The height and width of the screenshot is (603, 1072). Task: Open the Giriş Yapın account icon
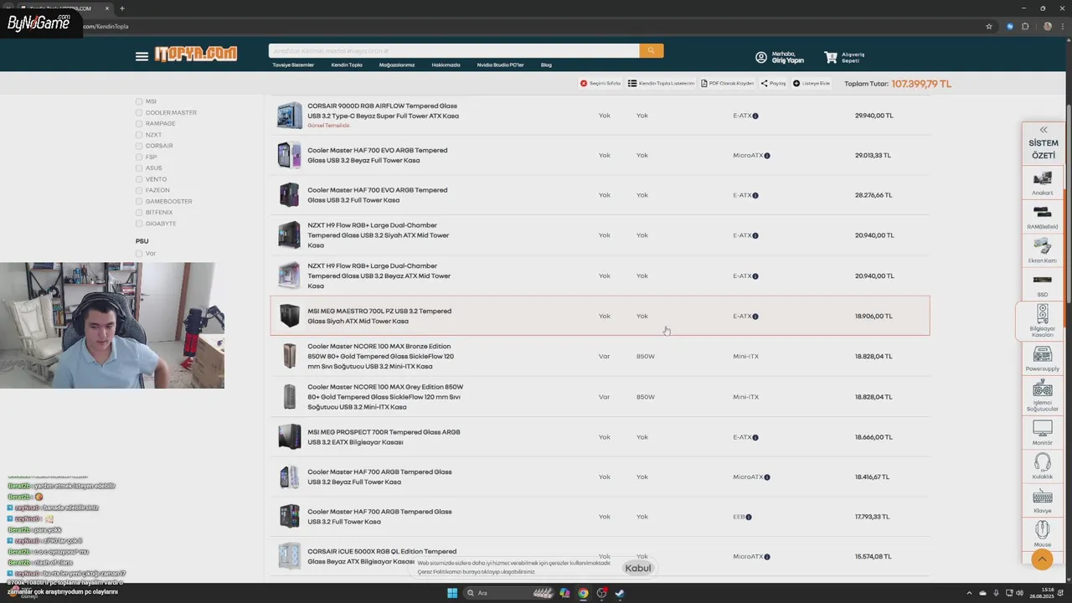[x=761, y=57]
